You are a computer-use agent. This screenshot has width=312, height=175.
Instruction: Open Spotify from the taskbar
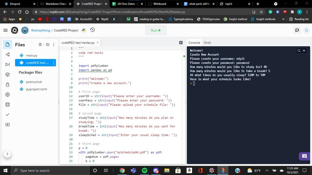click(x=144, y=170)
